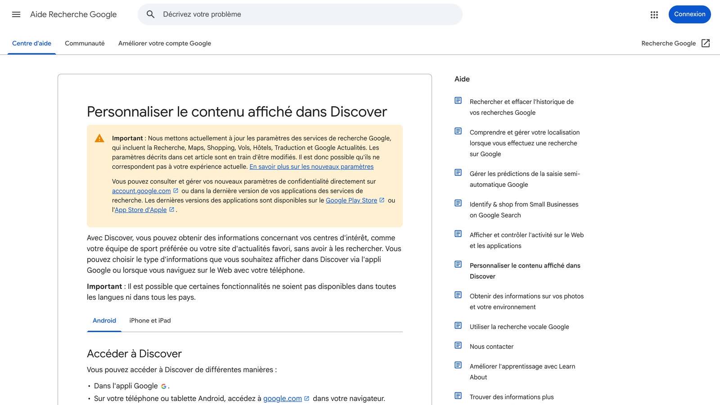The image size is (720, 405).
Task: Click article icon beside Comprendre et gérer votre localisation
Action: (458, 131)
